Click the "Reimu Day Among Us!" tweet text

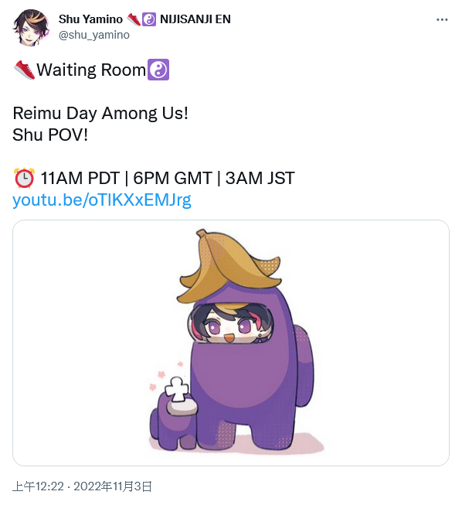(100, 114)
